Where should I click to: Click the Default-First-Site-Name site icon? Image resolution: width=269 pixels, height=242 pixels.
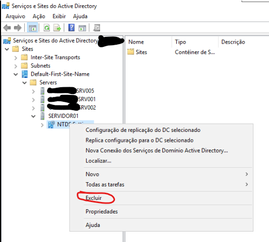click(x=24, y=74)
